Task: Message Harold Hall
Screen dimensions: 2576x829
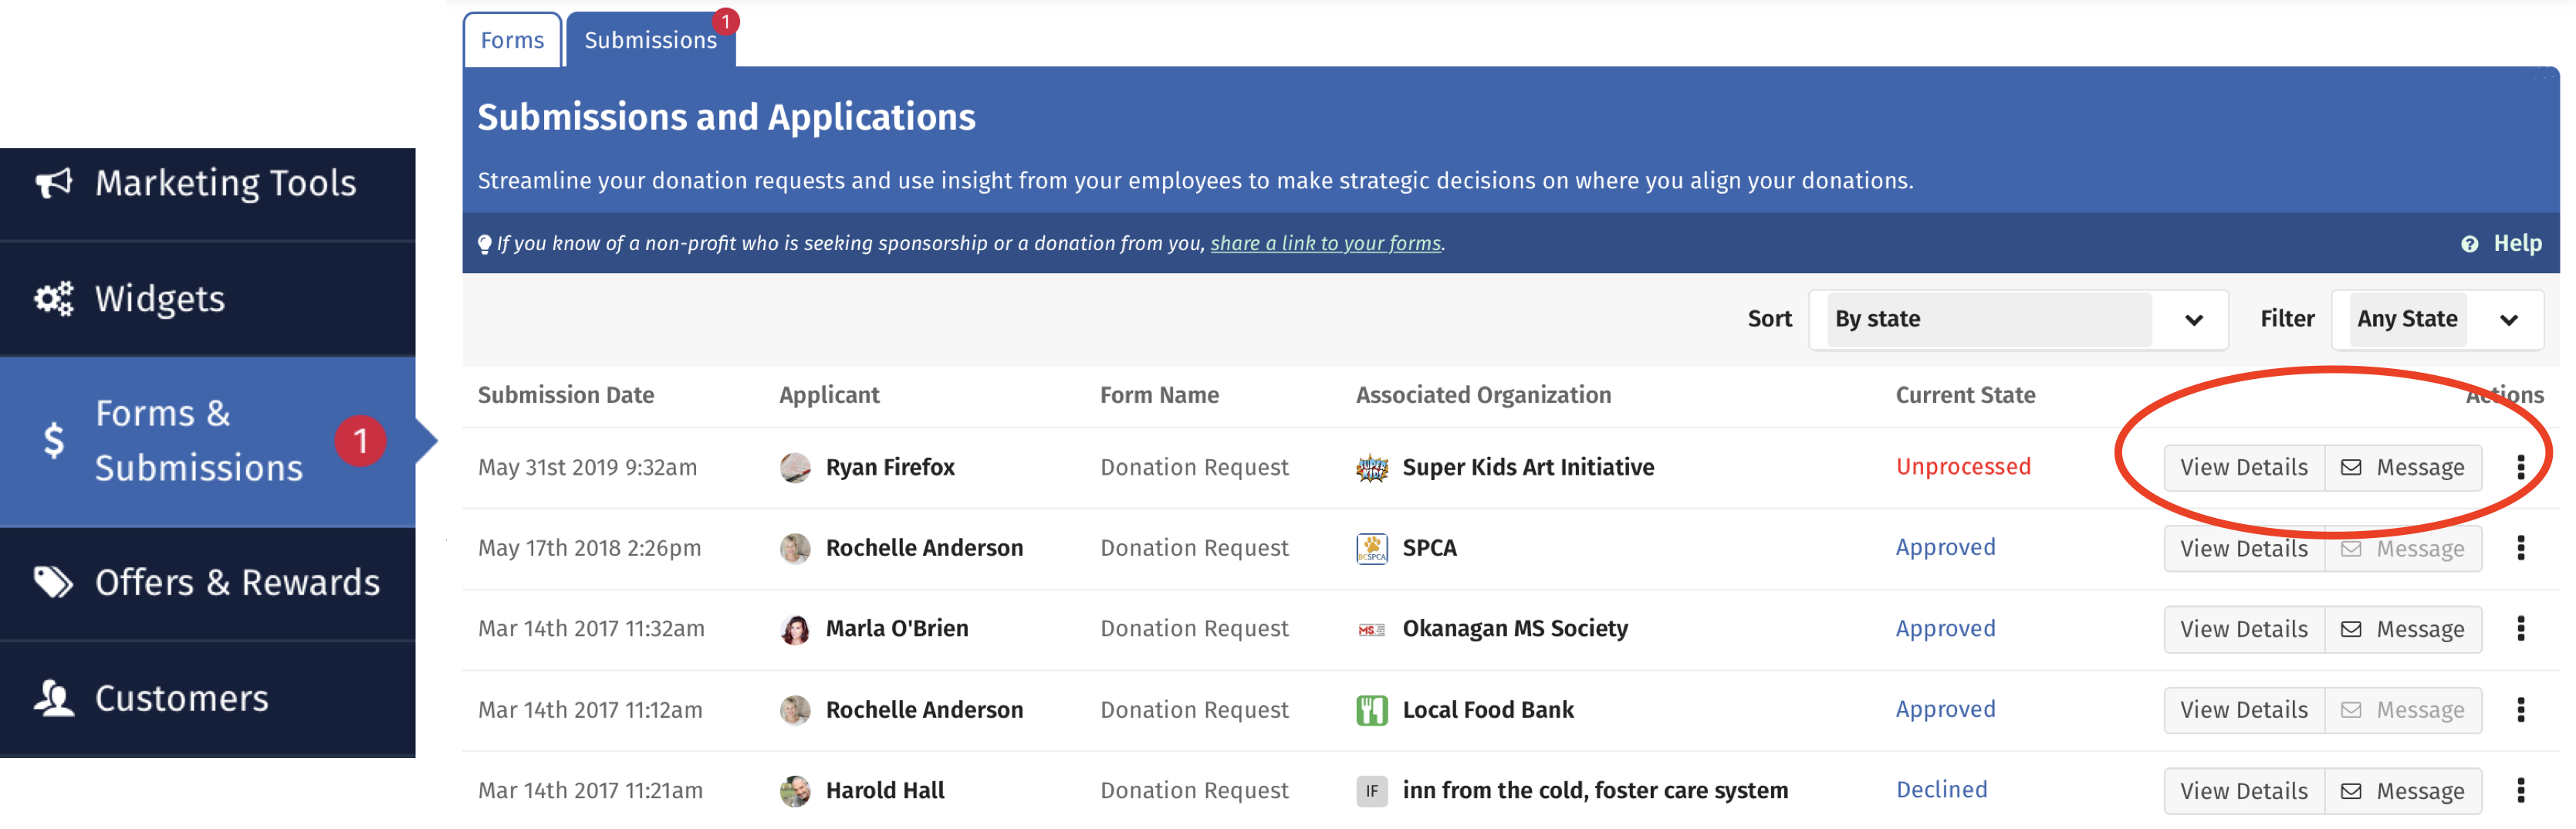Action: tap(2403, 791)
